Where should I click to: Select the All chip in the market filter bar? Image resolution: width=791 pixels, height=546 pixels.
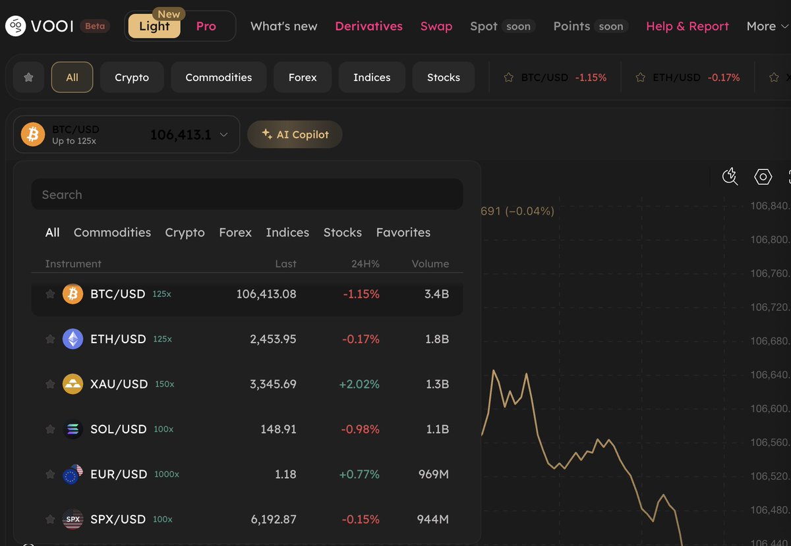[72, 77]
